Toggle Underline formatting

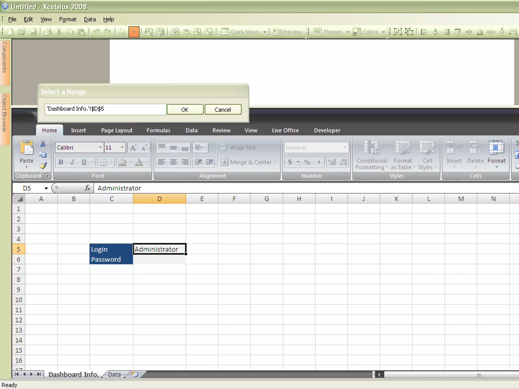(x=84, y=162)
